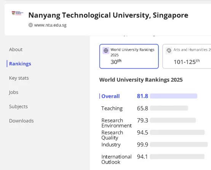Image resolution: width=211 pixels, height=170 pixels.
Task: Click the Overall score value 81.8
Action: 142,96
